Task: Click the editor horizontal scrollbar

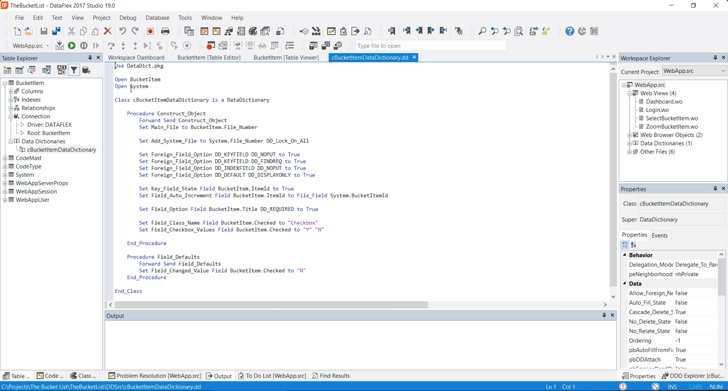Action: point(271,305)
